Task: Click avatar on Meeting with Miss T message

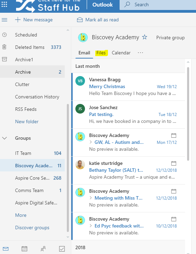Action: 80,192
